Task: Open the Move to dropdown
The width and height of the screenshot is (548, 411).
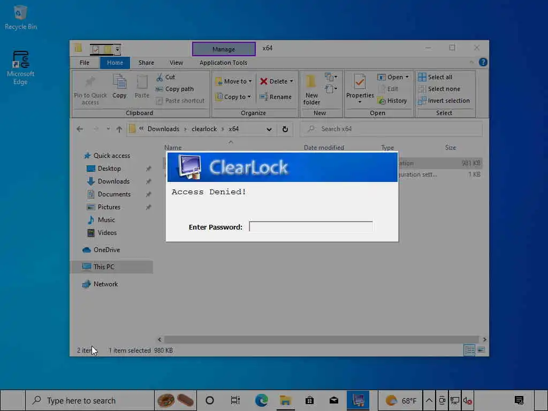Action: click(233, 81)
